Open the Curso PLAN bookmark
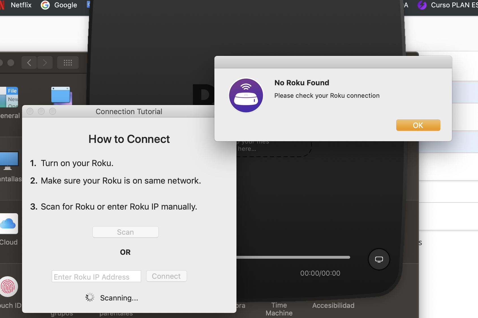478x318 pixels. pyautogui.click(x=448, y=5)
